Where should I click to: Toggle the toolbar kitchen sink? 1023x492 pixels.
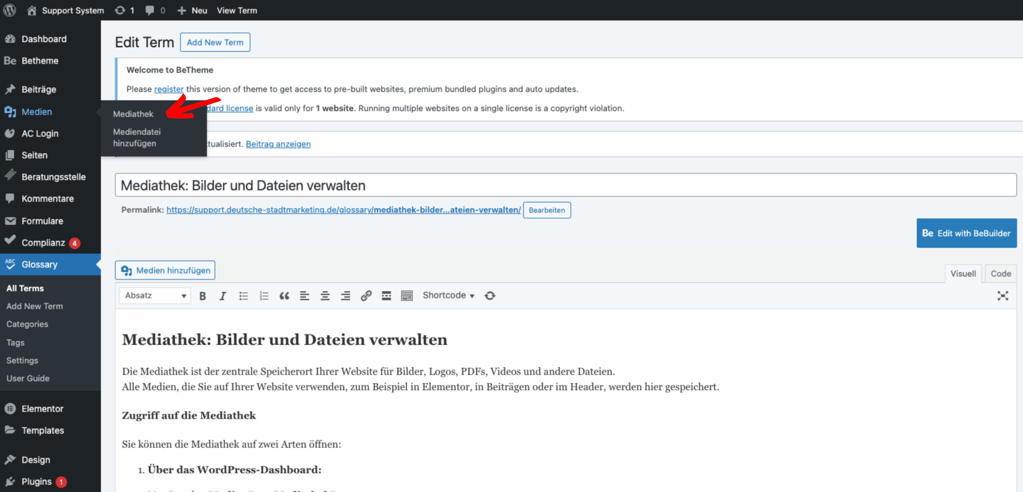pyautogui.click(x=407, y=296)
